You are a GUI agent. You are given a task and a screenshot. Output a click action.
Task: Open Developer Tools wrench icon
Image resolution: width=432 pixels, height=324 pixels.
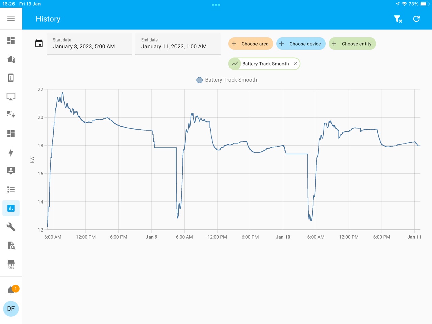point(11,227)
